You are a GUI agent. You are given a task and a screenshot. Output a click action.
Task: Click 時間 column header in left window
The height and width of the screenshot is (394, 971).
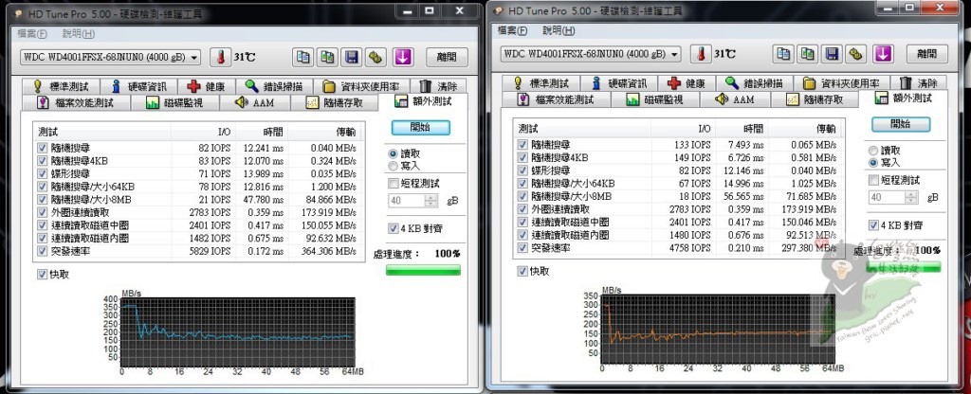click(262, 132)
